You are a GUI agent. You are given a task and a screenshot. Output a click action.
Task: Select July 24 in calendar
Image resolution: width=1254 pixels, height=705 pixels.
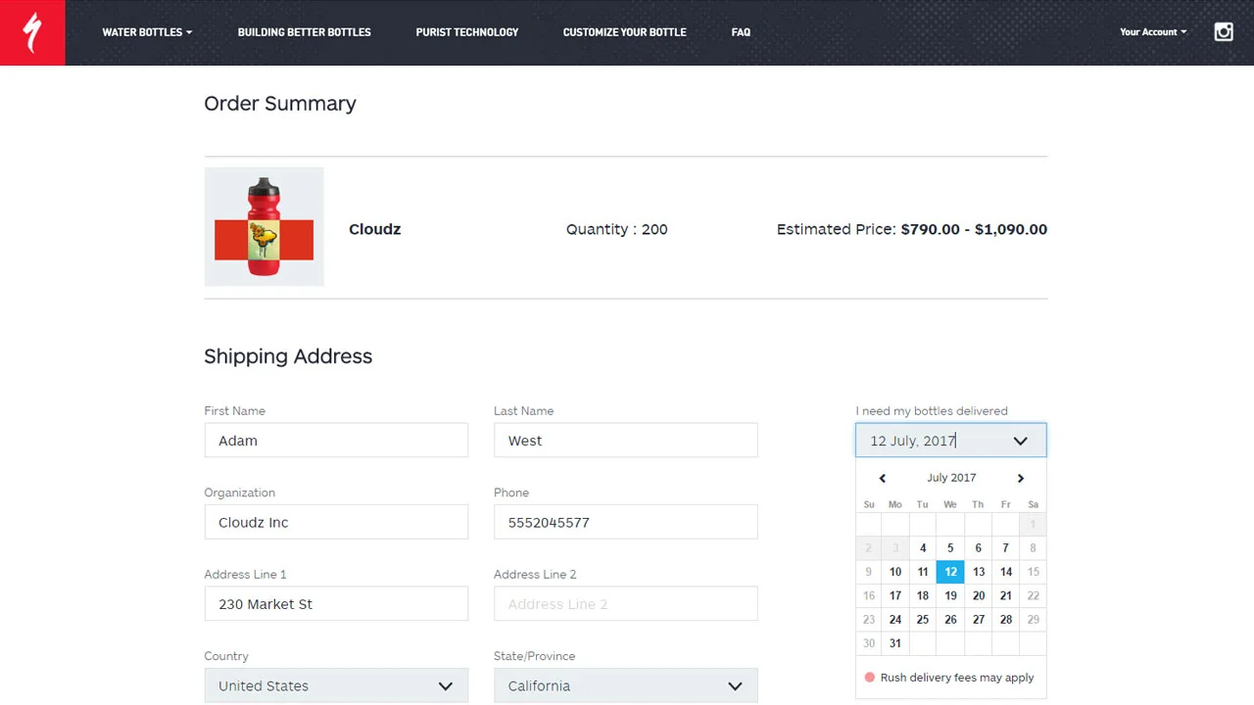pos(895,620)
